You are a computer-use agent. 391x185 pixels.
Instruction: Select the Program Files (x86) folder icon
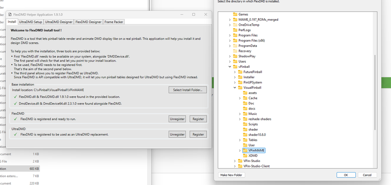click(235, 41)
